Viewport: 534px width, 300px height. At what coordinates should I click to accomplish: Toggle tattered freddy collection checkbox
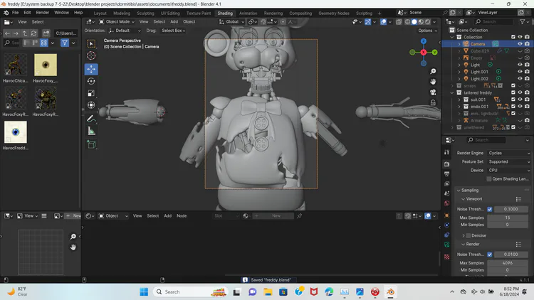513,92
